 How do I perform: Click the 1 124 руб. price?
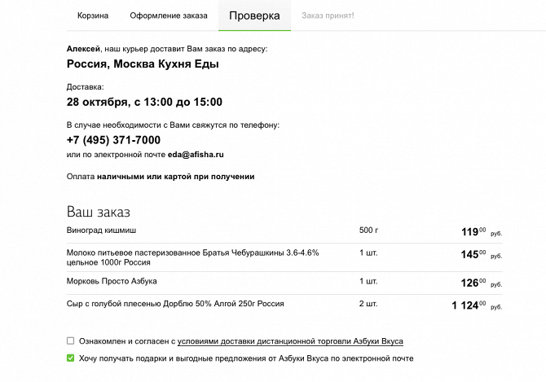477,305
